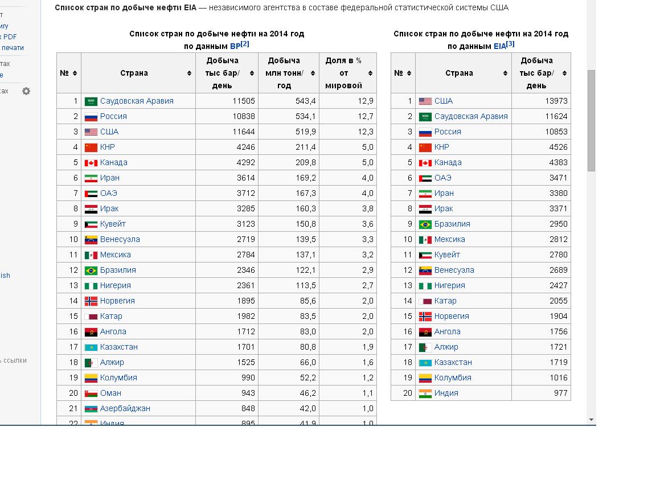Sort BP table by Добыча млн тонн/год
Viewport: 656px width, 492px height.
click(313, 73)
